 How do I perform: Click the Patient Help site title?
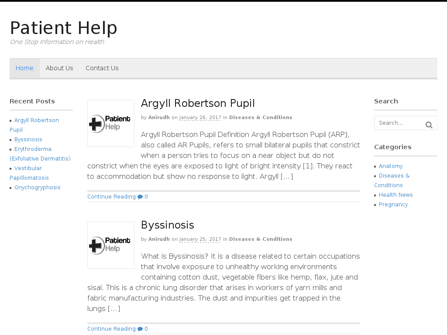pos(64,28)
